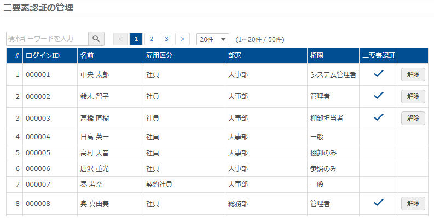
Task: Click 一般 permission in 日高 英一 row
Action: click(x=317, y=137)
